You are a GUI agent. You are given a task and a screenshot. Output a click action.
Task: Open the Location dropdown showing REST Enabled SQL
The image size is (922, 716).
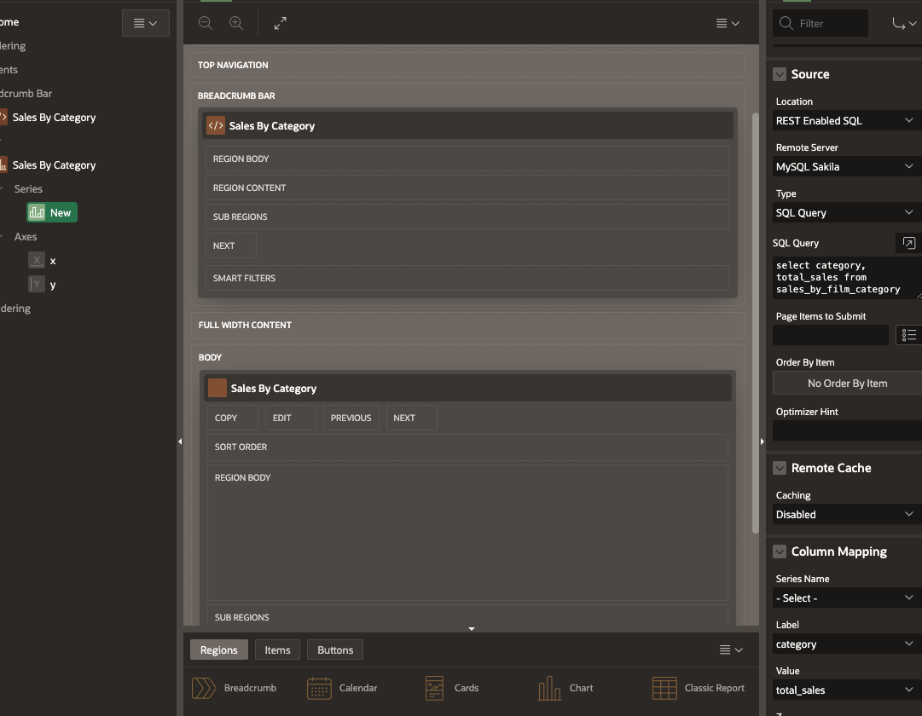(845, 121)
